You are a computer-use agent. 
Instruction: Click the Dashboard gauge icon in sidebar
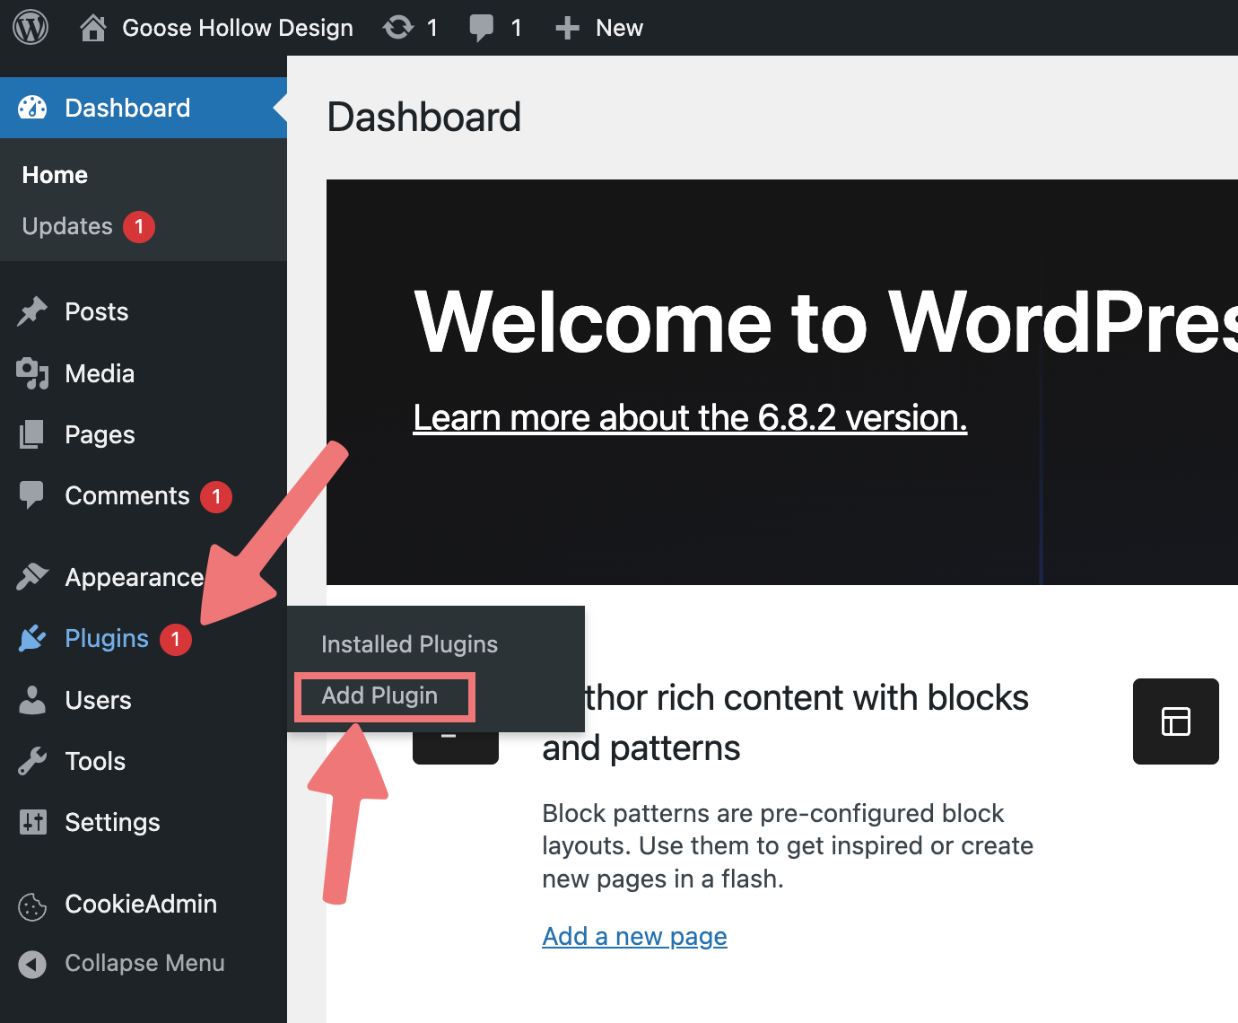click(x=32, y=108)
